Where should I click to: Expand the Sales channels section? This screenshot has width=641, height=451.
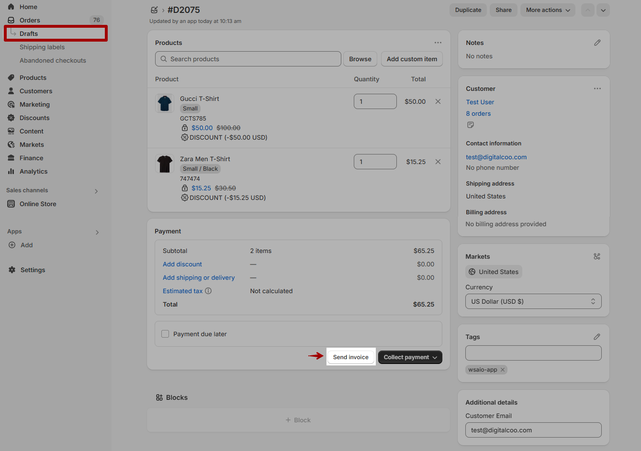pos(96,191)
